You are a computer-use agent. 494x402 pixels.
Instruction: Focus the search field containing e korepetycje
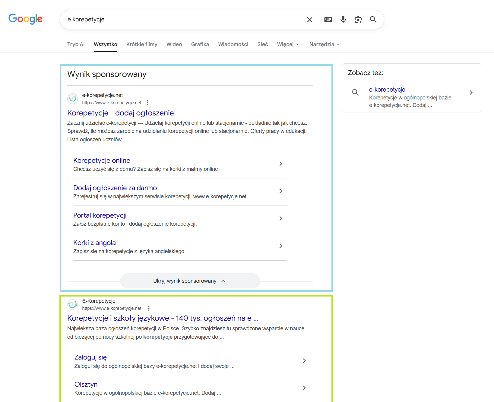(181, 20)
